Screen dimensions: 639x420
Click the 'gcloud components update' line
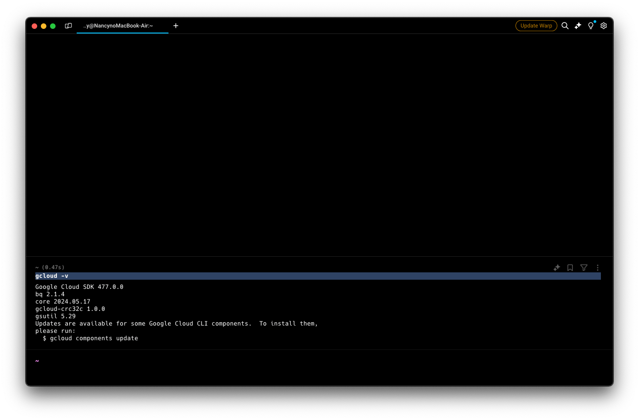pyautogui.click(x=90, y=338)
